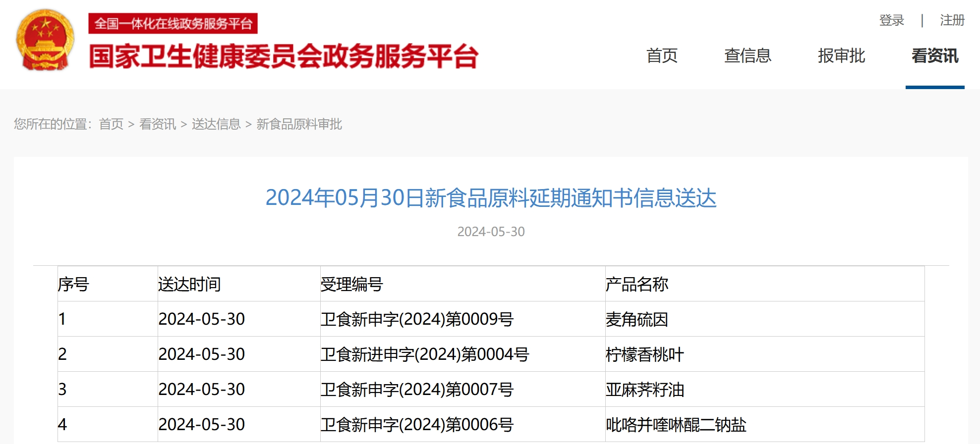980x444 pixels.
Task: Click the national emblem logo
Action: point(45,41)
